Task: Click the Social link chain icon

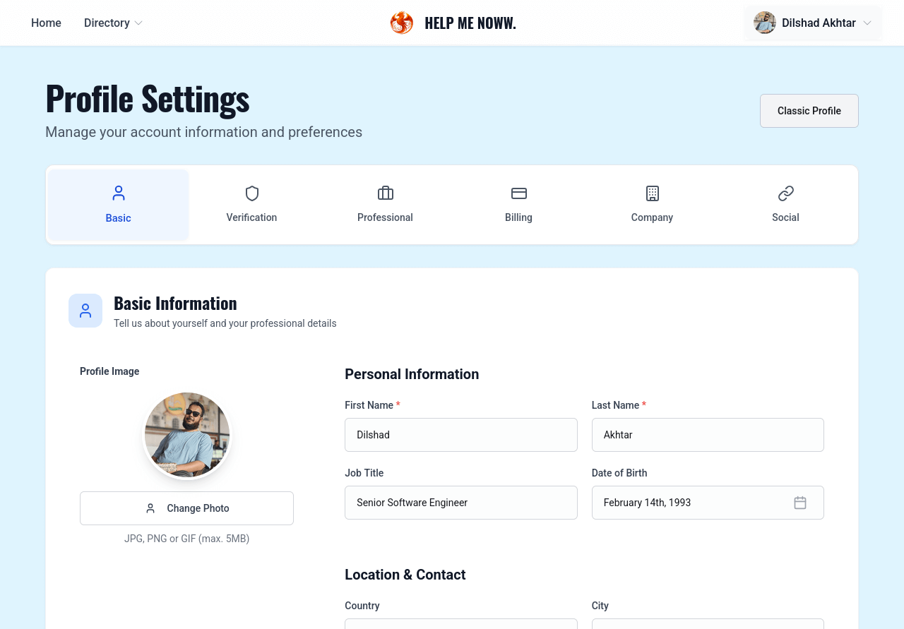Action: (786, 193)
